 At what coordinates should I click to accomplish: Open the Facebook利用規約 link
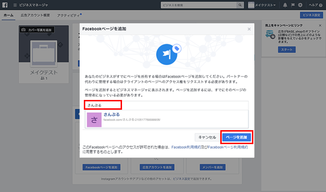click(186, 147)
